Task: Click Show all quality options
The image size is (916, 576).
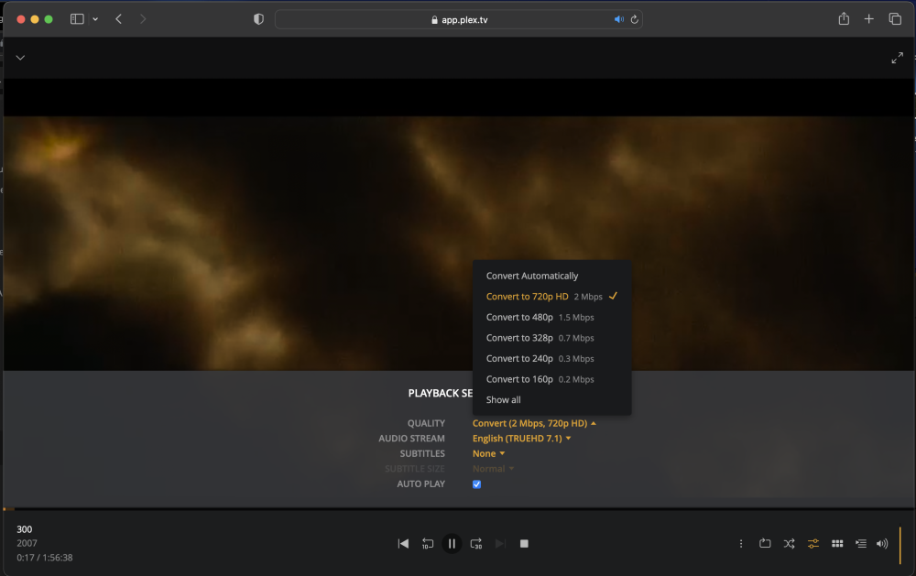Action: click(x=552, y=399)
